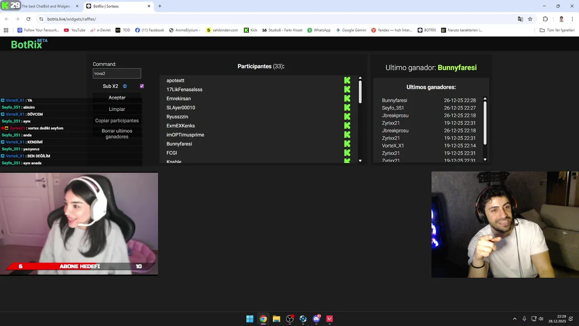
Task: Open the YouTube bookmark
Action: (x=75, y=30)
